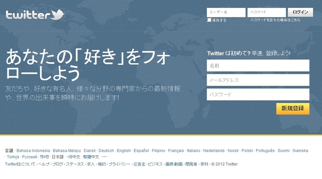Click the ログイン button

301,12
